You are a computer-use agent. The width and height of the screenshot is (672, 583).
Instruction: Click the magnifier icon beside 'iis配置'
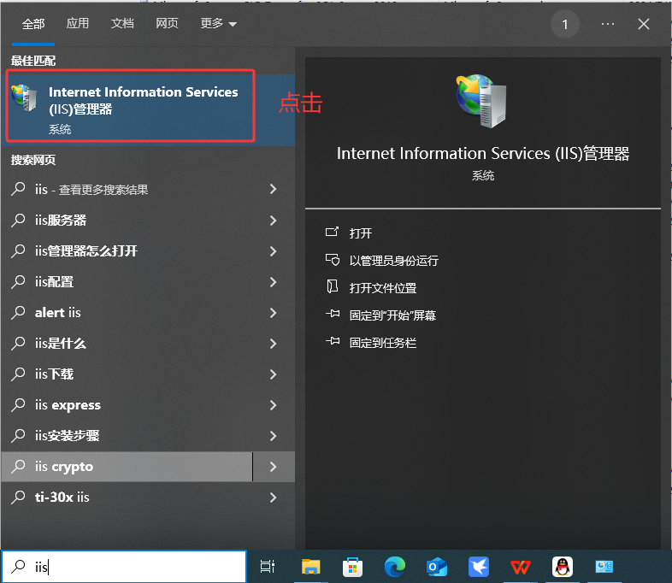coord(18,282)
